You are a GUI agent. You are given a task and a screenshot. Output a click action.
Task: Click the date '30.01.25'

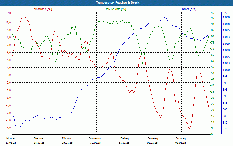(96, 143)
